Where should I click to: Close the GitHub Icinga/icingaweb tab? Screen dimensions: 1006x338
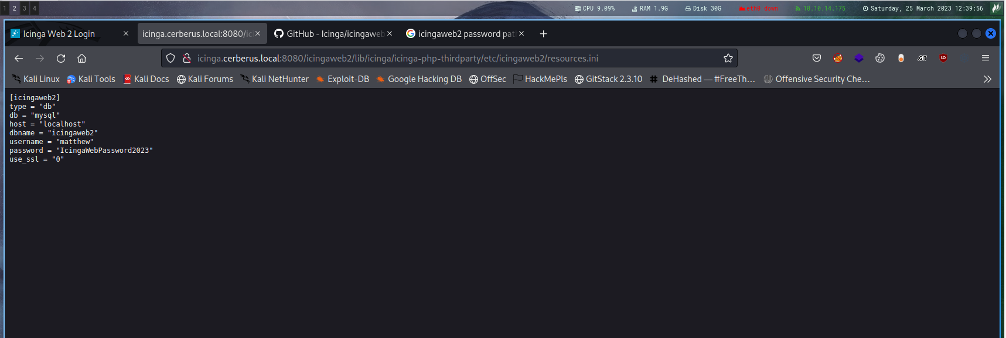[390, 33]
